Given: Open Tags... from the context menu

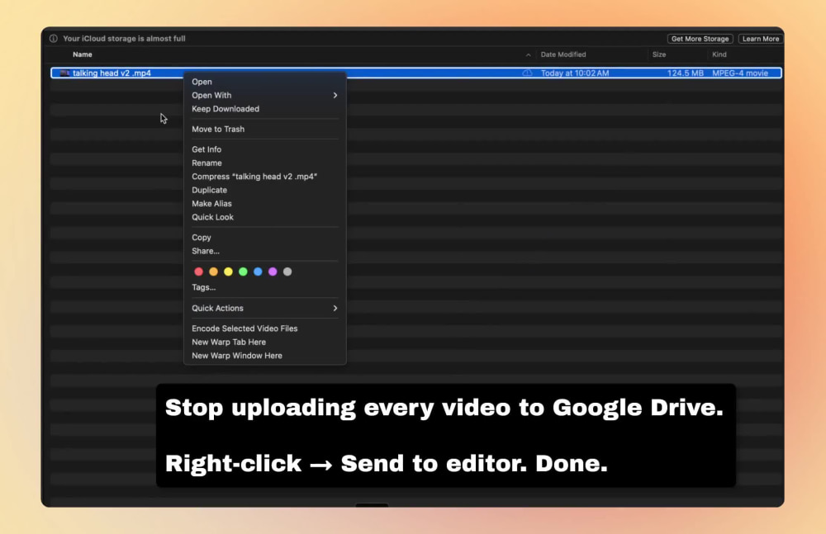Looking at the screenshot, I should point(264,287).
